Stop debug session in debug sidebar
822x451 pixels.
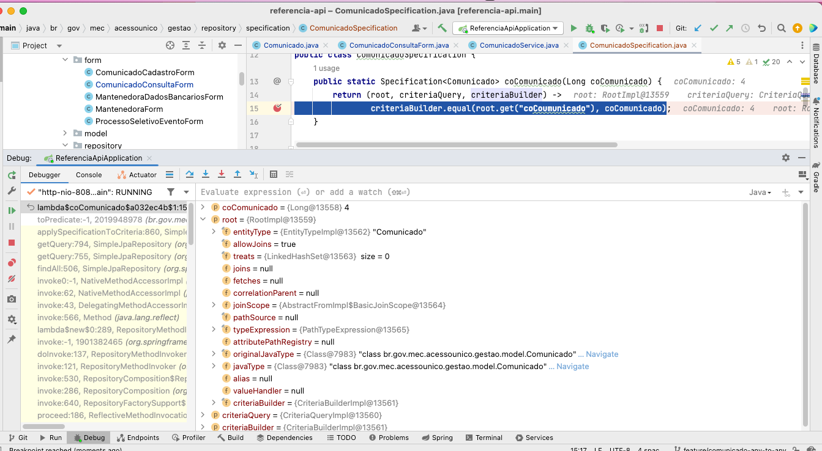12,243
